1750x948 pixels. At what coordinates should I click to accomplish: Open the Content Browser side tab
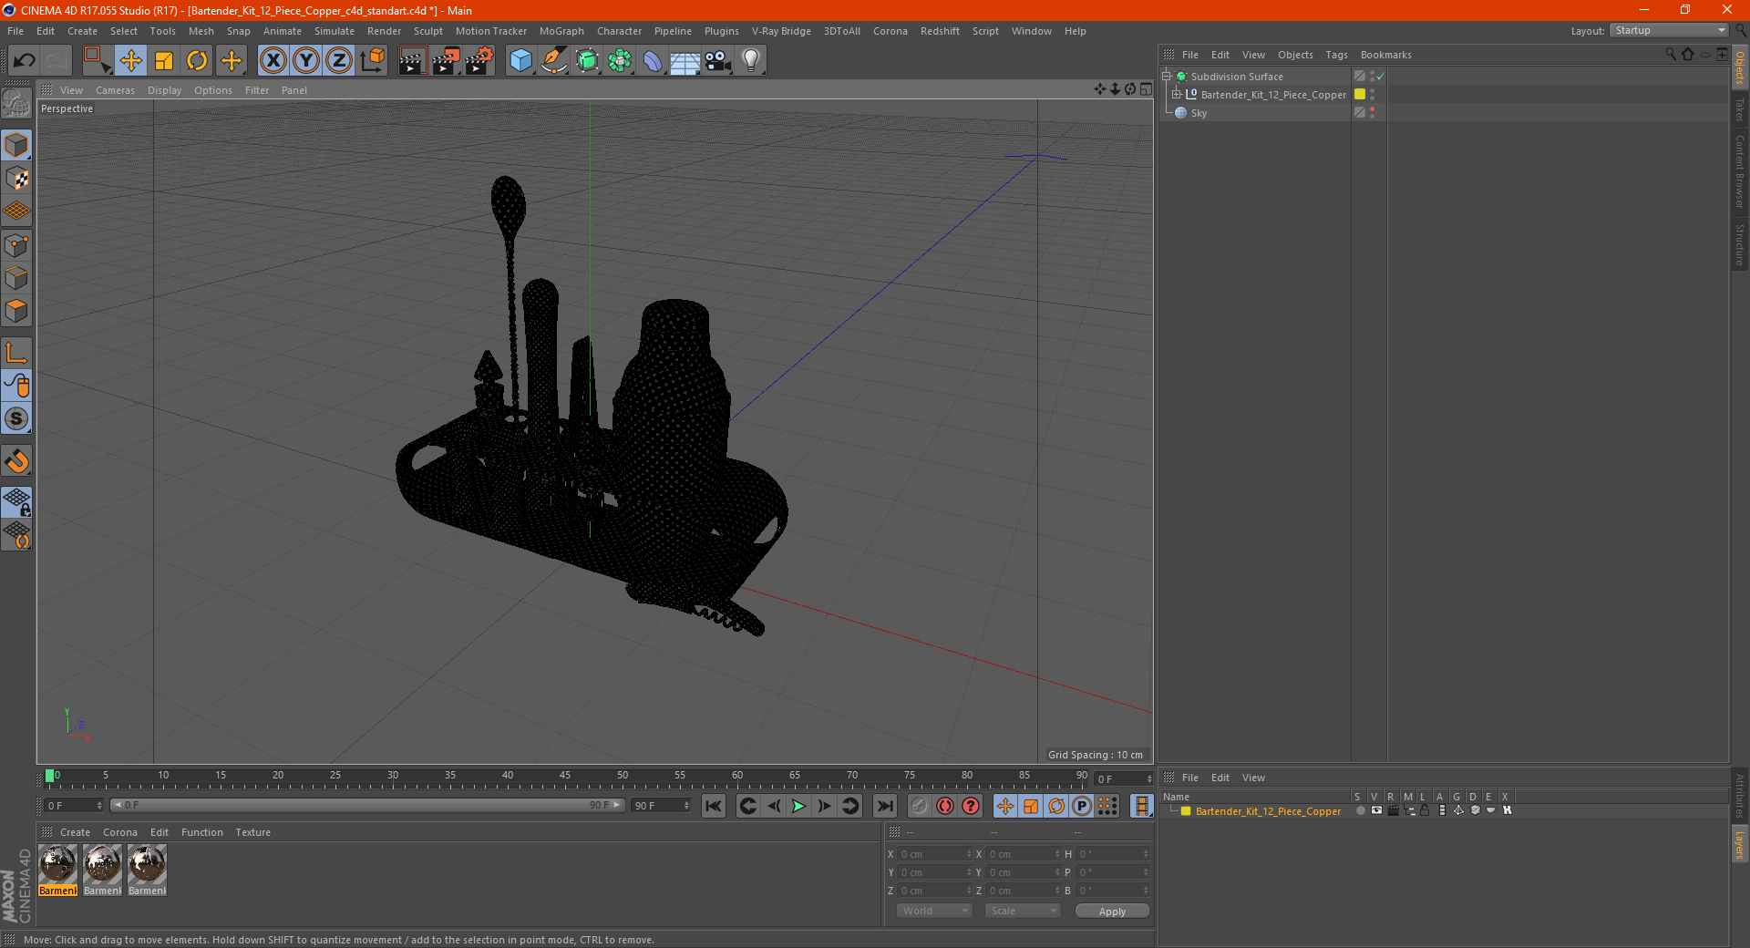tap(1739, 172)
